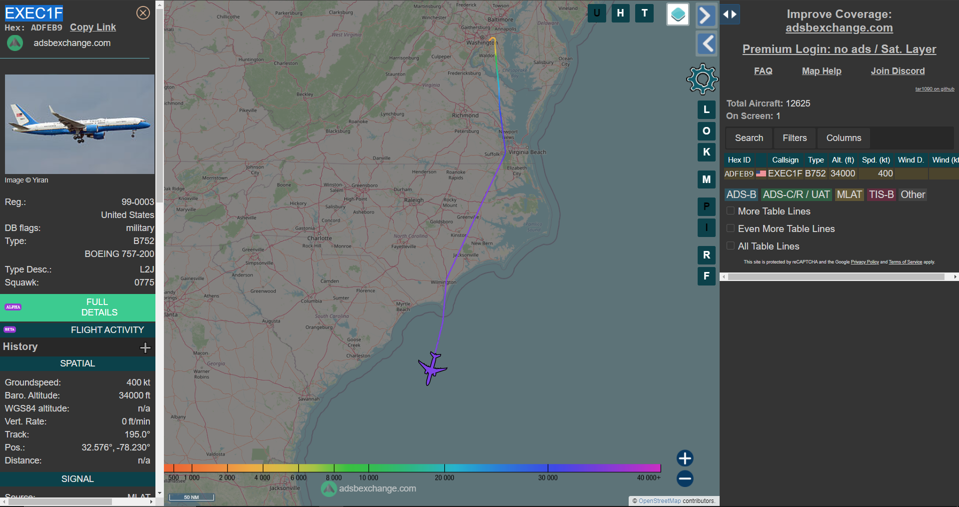Click the EXEC1F callsign title
The width and height of the screenshot is (959, 507).
(x=34, y=13)
